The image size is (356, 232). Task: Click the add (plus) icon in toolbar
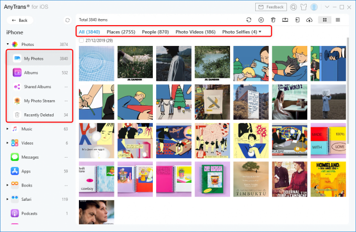pyautogui.click(x=261, y=20)
